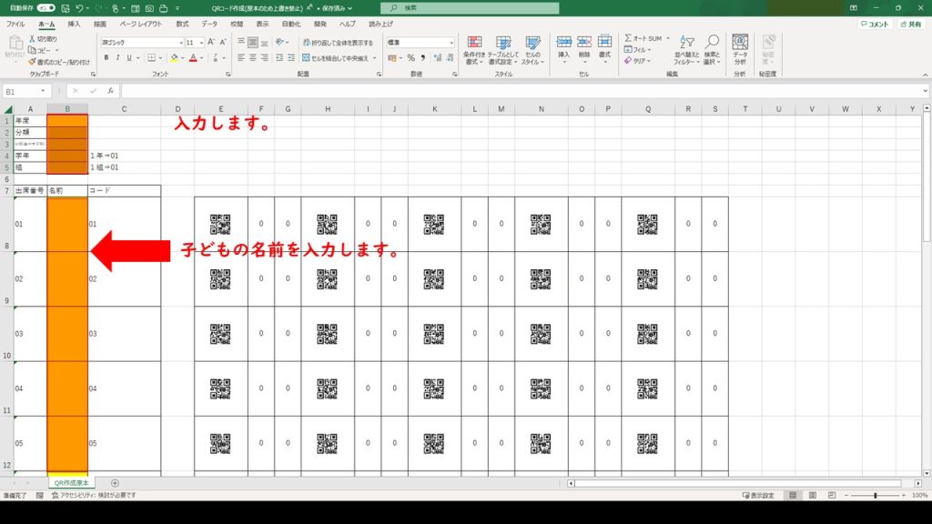This screenshot has width=932, height=524.
Task: Click the コメント comments button
Action: click(x=875, y=25)
